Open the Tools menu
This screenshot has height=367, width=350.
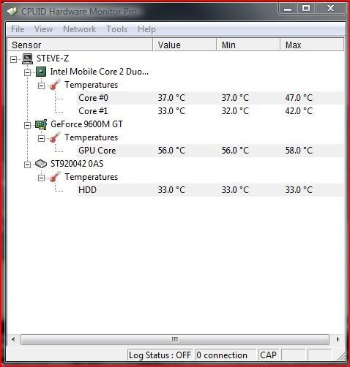point(117,29)
